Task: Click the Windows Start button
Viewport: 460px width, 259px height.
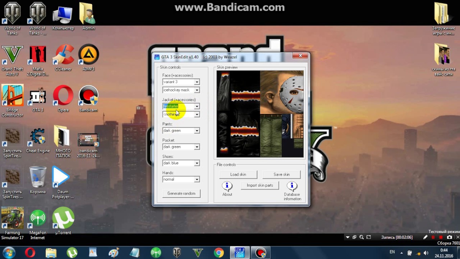Action: click(9, 253)
